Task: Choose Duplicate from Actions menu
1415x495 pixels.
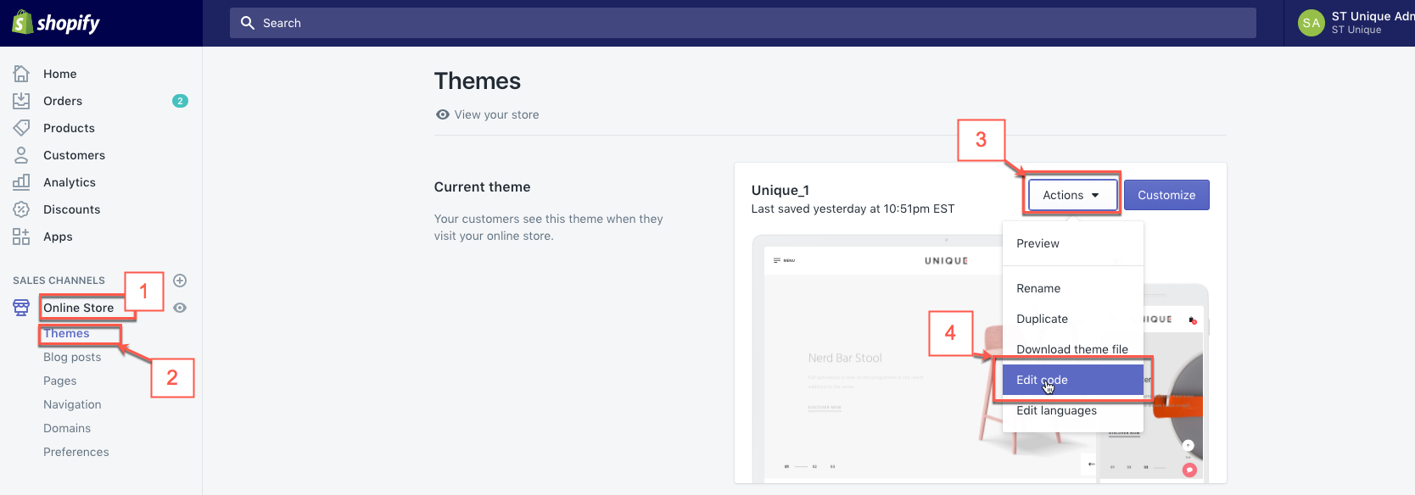Action: point(1073,319)
